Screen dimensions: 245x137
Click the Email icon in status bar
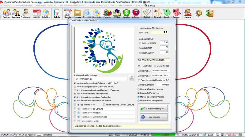click(x=205, y=135)
